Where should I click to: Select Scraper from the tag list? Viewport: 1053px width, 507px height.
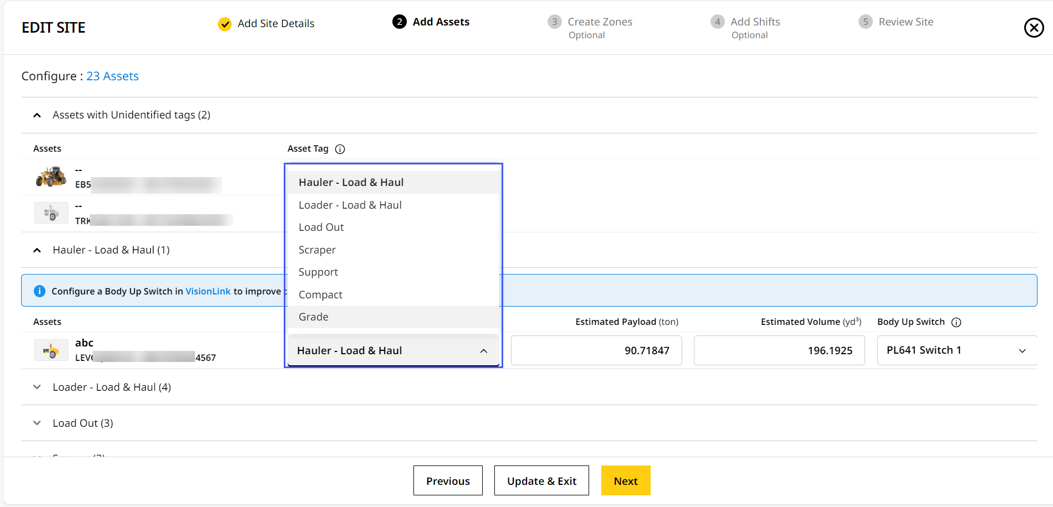317,250
